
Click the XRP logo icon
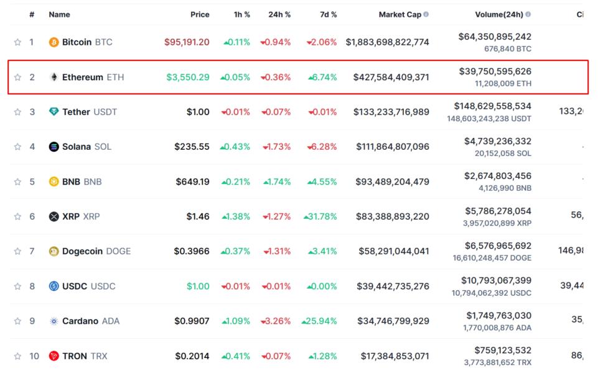pos(54,216)
